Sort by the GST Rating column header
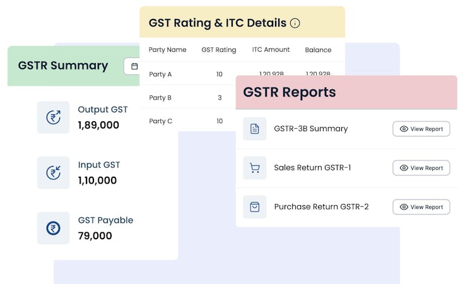 (x=219, y=50)
